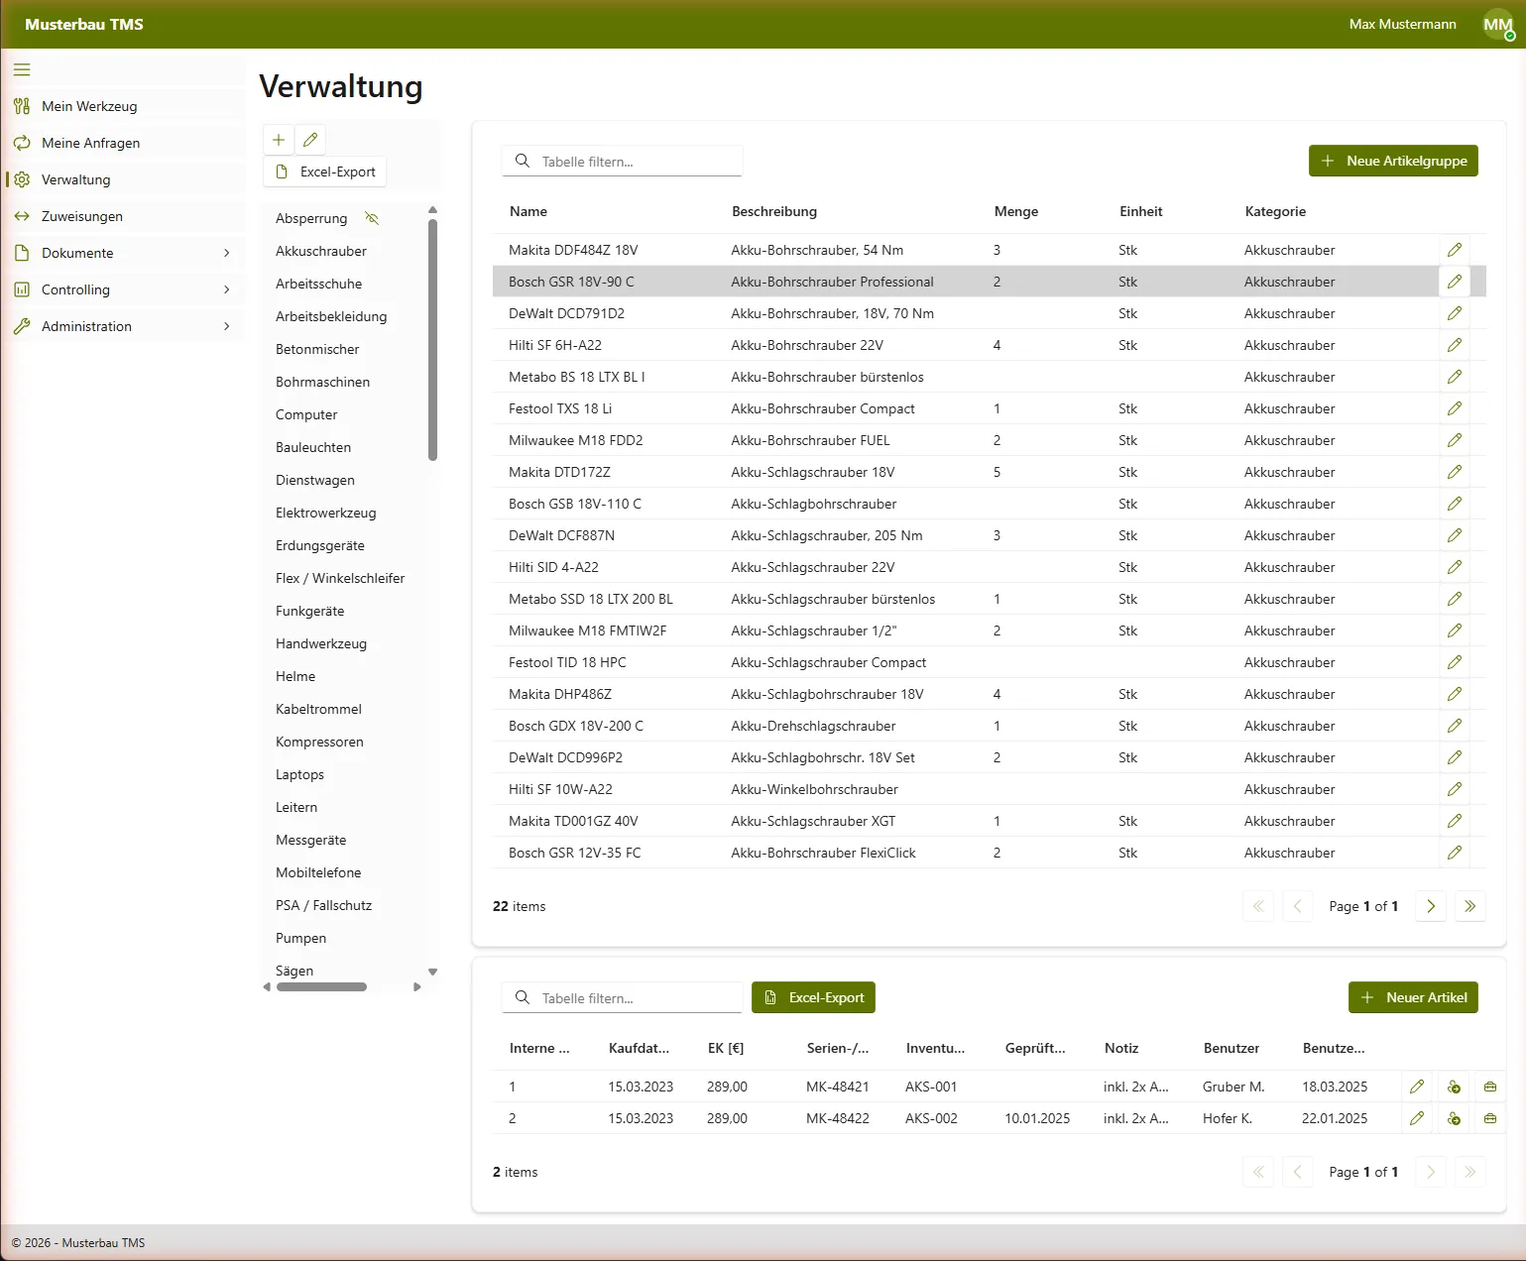Click the pencil icon above the category list

click(309, 140)
